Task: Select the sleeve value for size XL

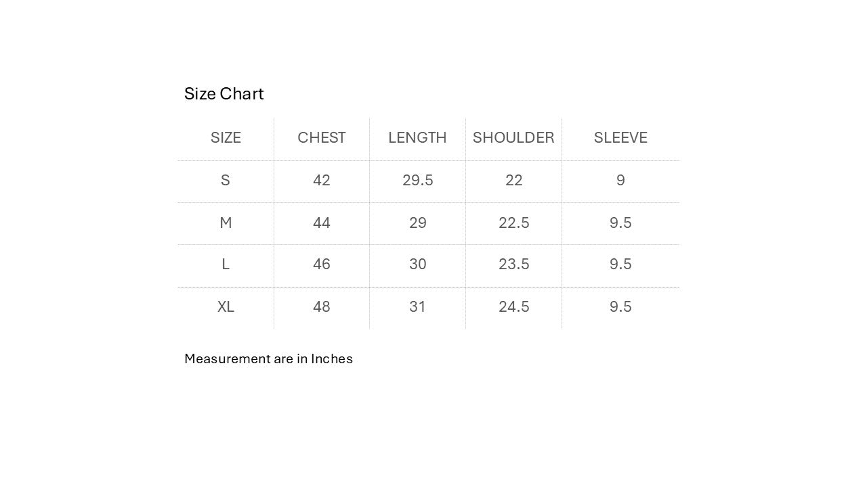Action: pos(620,307)
